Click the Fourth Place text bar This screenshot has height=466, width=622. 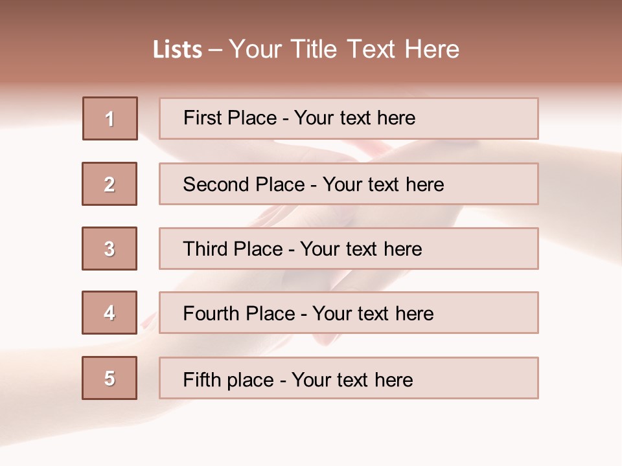(x=349, y=313)
